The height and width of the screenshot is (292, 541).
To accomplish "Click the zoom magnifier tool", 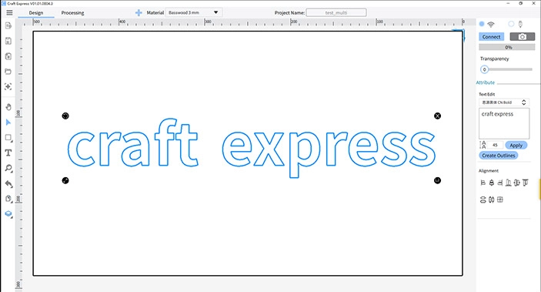I will pyautogui.click(x=8, y=168).
